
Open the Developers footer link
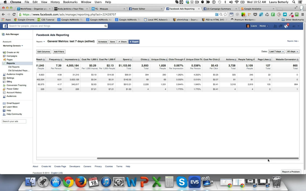pos(75,166)
